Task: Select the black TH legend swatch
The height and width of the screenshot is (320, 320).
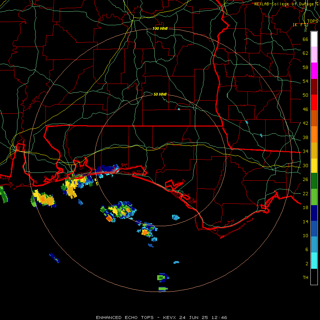Action: coord(314,277)
